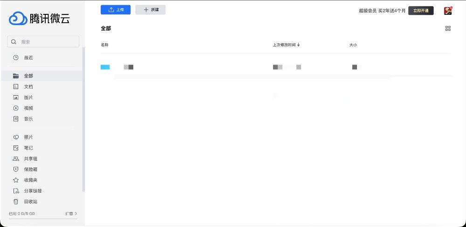Viewport: 466px width, 227px height.
Task: Focus the 搜索 search field
Action: (x=43, y=42)
